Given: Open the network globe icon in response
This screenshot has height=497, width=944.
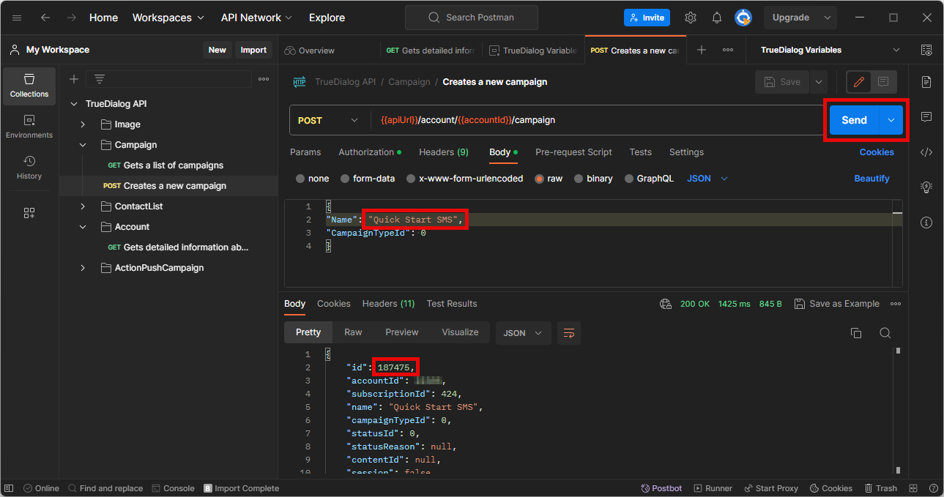Looking at the screenshot, I should coord(666,304).
